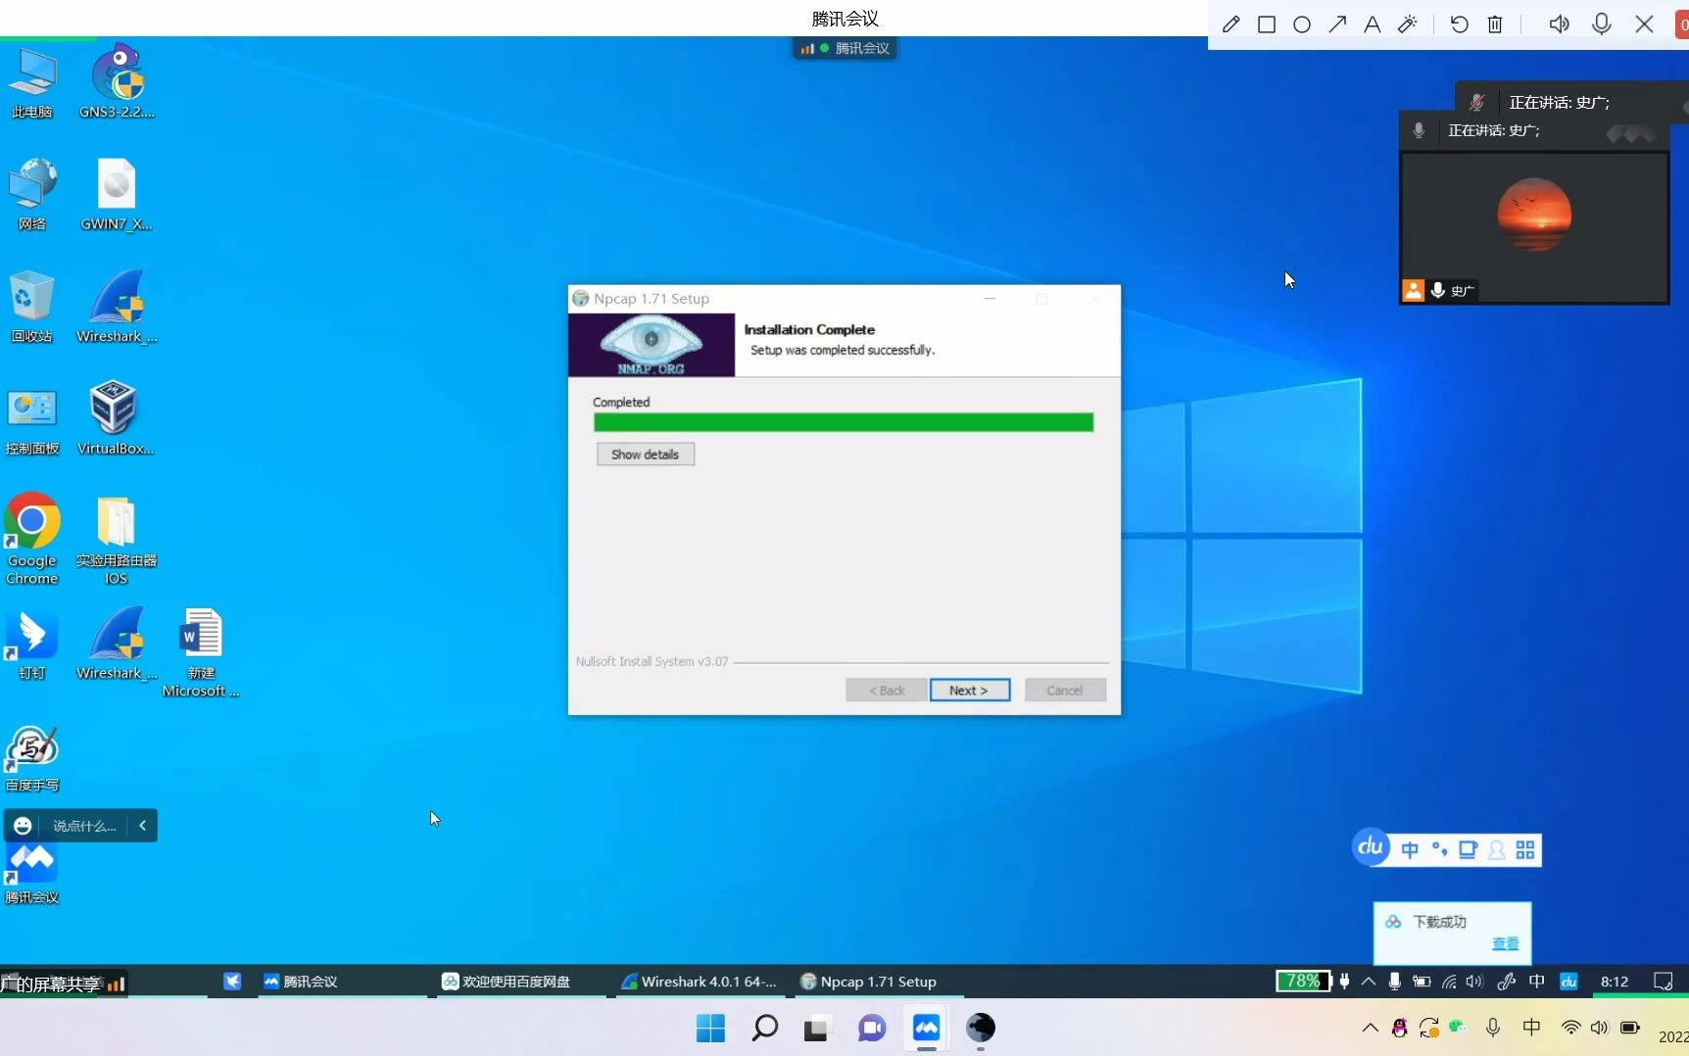The image size is (1689, 1056).
Task: Toggle punctuation mode on Baidu input bar
Action: (x=1439, y=850)
